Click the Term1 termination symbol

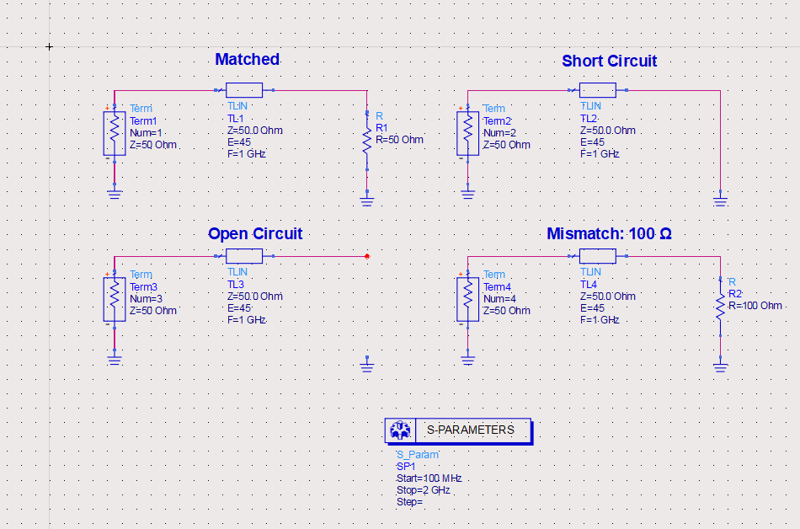tap(115, 133)
